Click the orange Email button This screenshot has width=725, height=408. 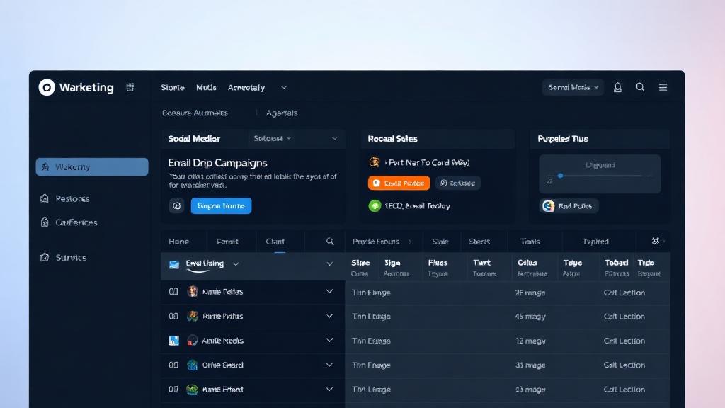(x=399, y=183)
